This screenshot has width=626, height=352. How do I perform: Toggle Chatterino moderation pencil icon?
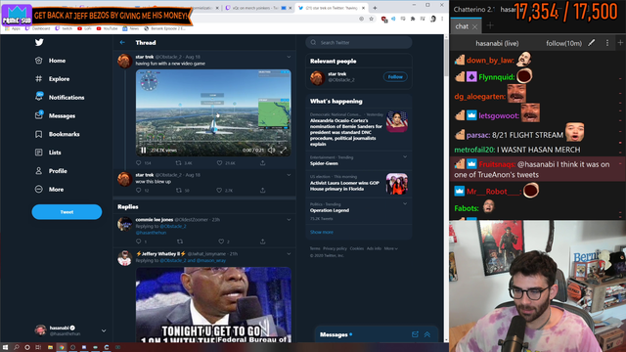click(591, 43)
